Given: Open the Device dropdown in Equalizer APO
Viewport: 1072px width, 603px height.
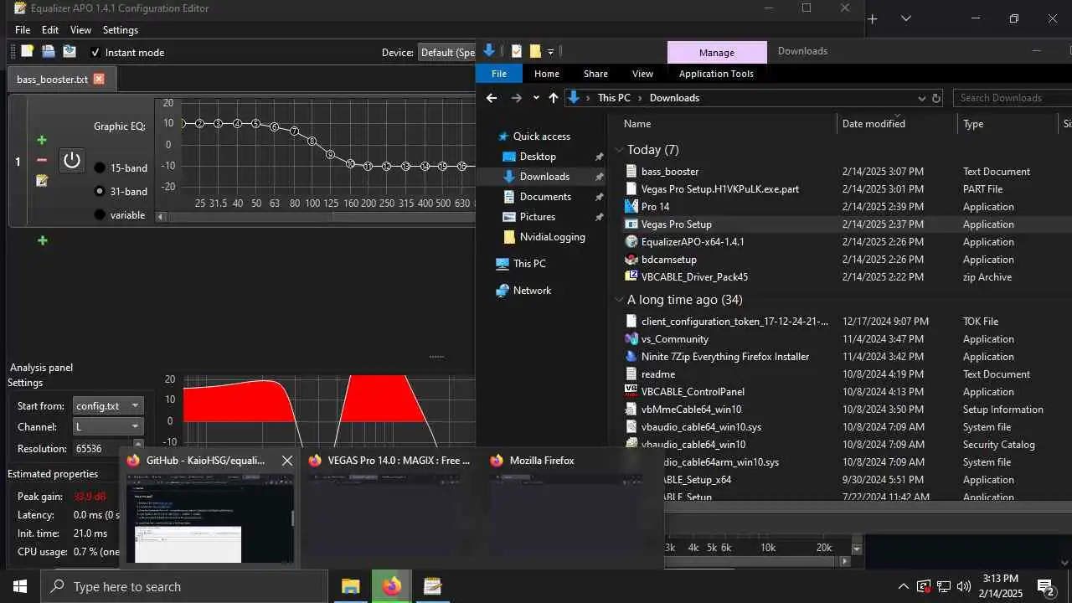Looking at the screenshot, I should click(447, 52).
